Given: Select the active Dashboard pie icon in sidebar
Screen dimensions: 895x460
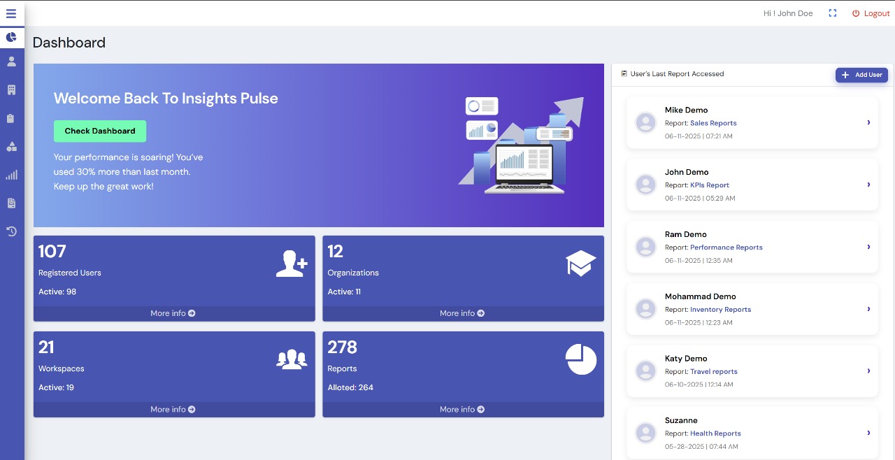Looking at the screenshot, I should pyautogui.click(x=11, y=37).
